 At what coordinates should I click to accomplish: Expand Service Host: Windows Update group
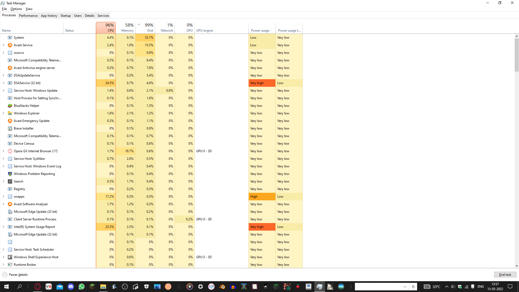click(3, 91)
